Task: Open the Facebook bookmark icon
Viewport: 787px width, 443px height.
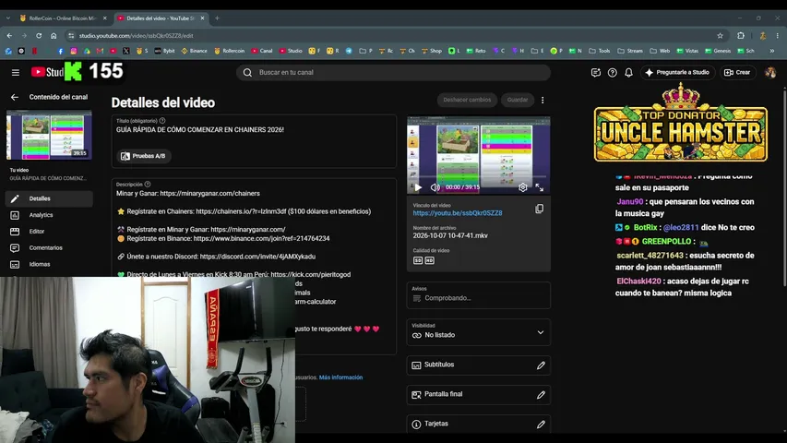Action: point(60,51)
